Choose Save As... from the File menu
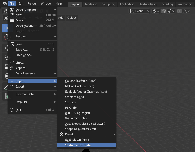 coord(32,50)
